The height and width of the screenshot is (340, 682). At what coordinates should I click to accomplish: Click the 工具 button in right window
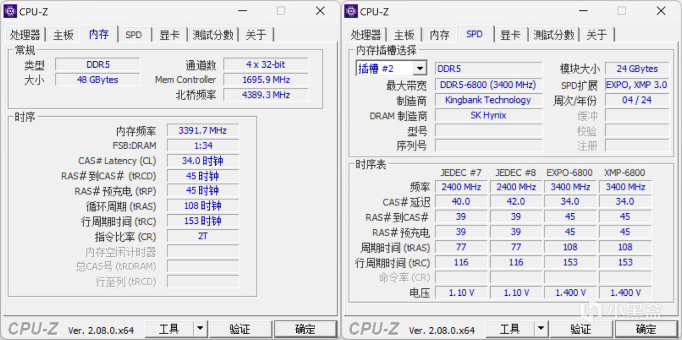[510, 329]
